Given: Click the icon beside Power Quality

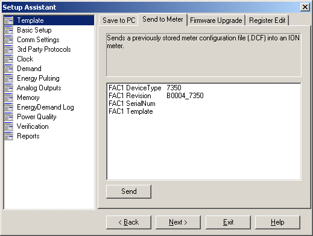Looking at the screenshot, I should (x=9, y=117).
